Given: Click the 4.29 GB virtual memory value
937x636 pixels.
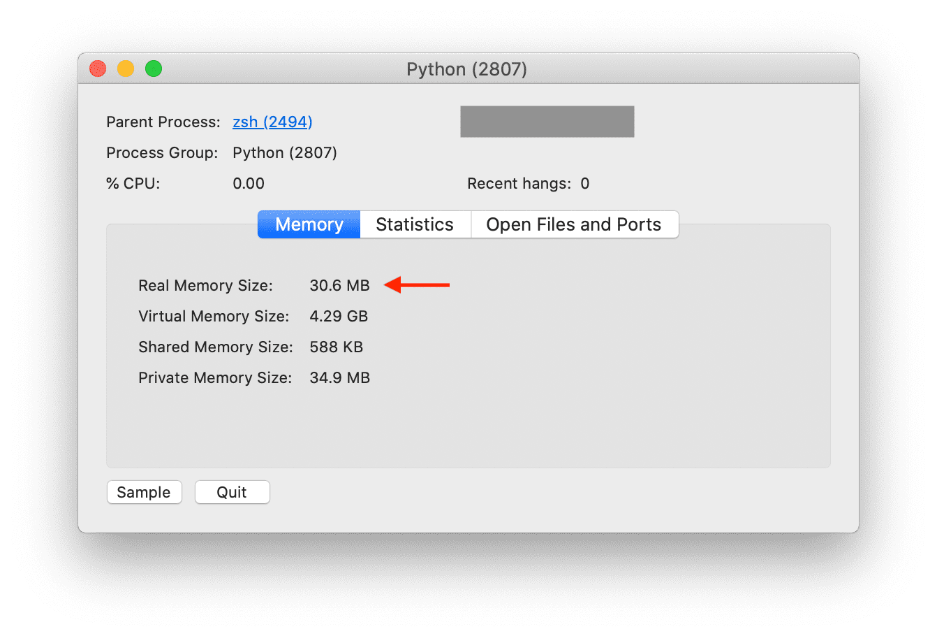Looking at the screenshot, I should (x=339, y=317).
